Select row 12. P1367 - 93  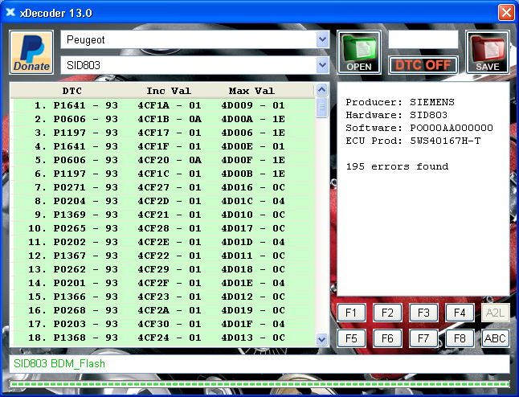tap(162, 256)
